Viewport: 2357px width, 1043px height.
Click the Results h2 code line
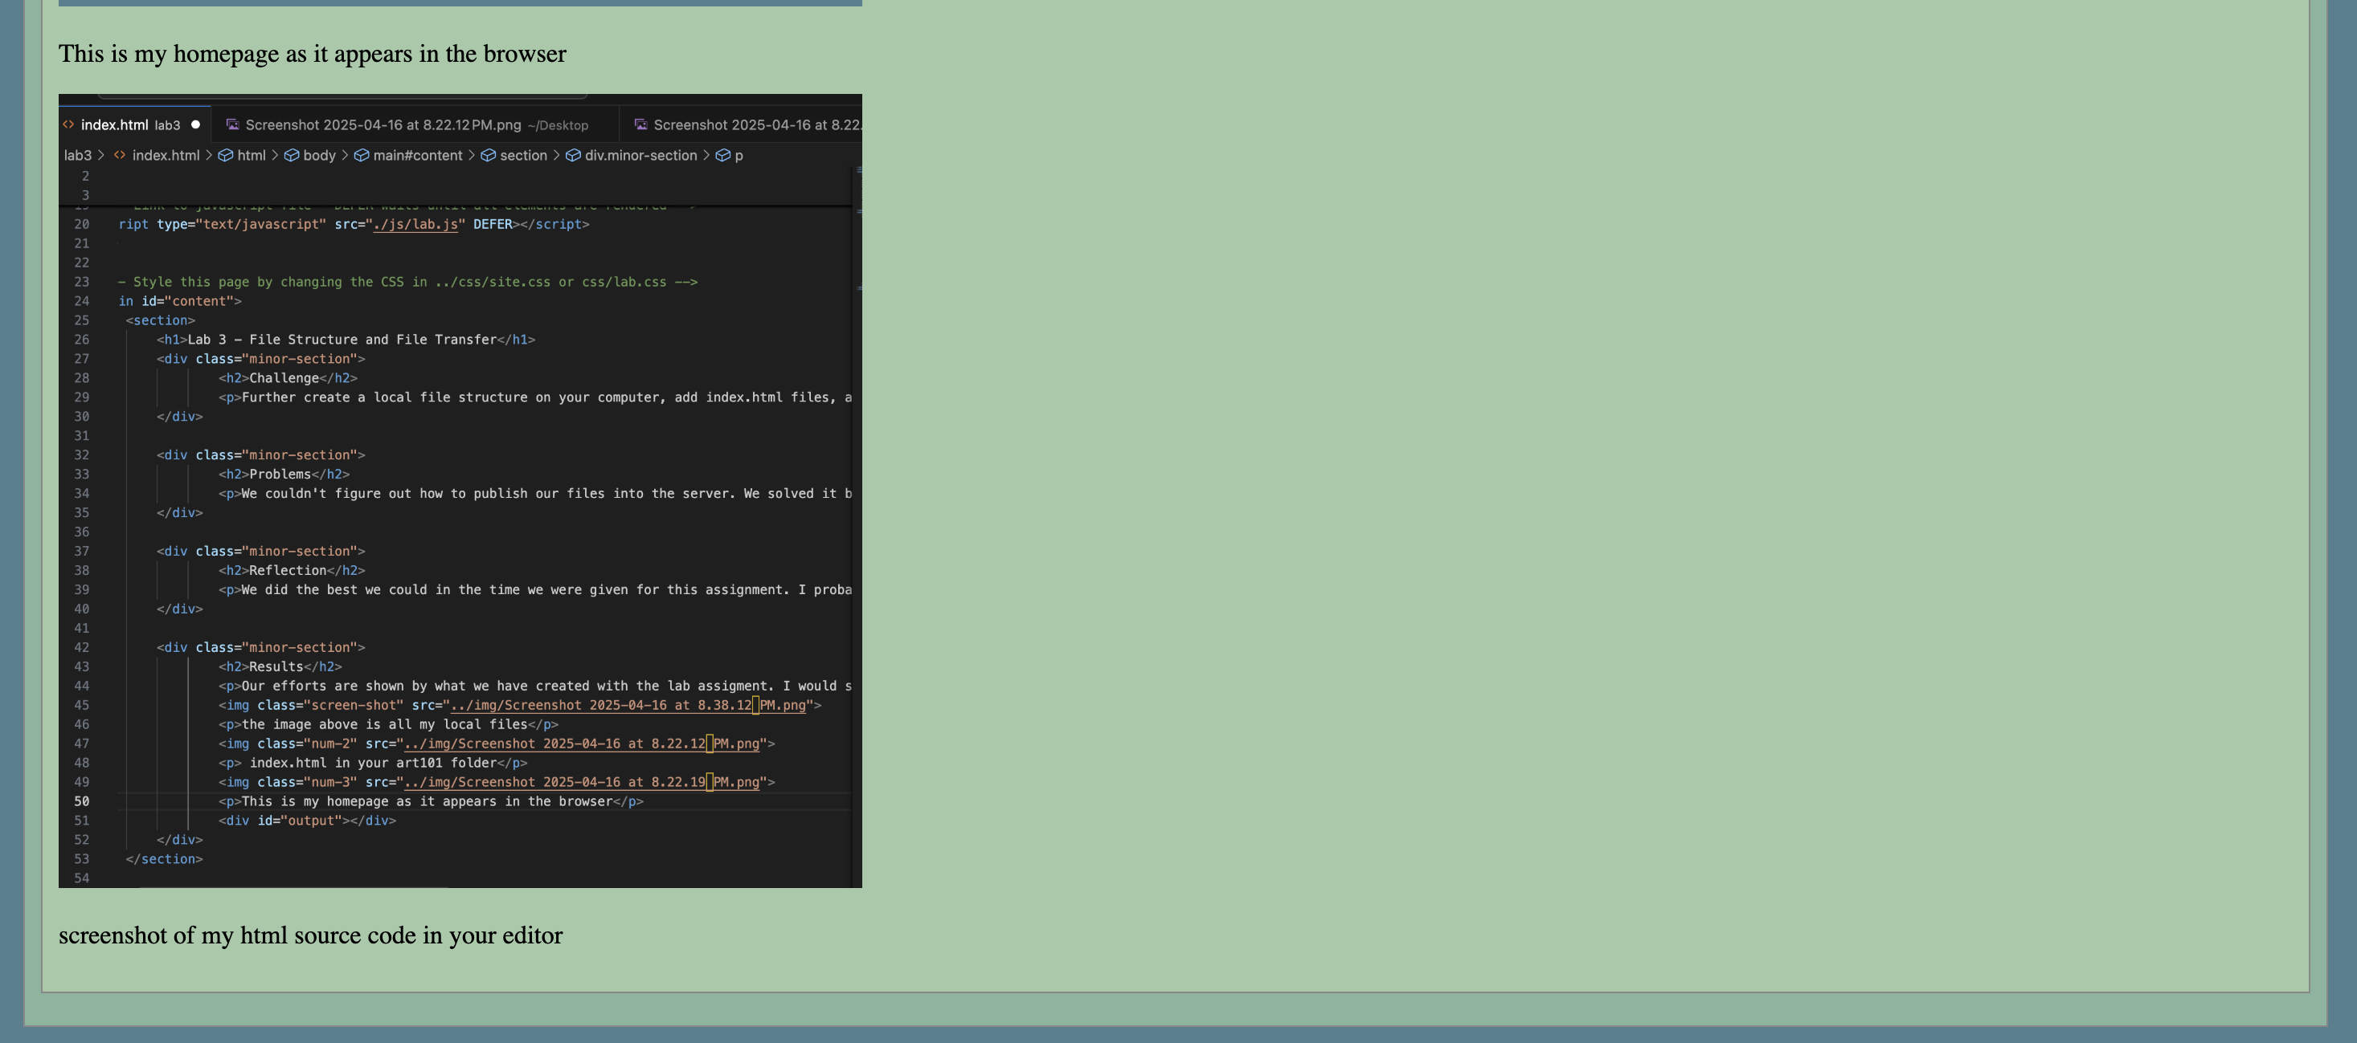pos(280,666)
